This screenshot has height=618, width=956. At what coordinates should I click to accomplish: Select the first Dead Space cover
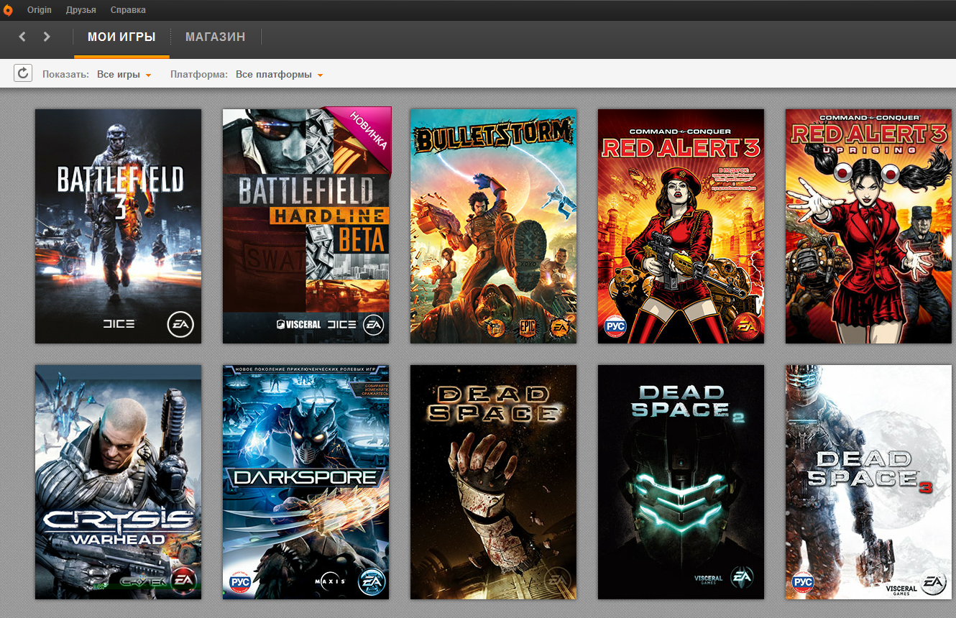(x=494, y=482)
